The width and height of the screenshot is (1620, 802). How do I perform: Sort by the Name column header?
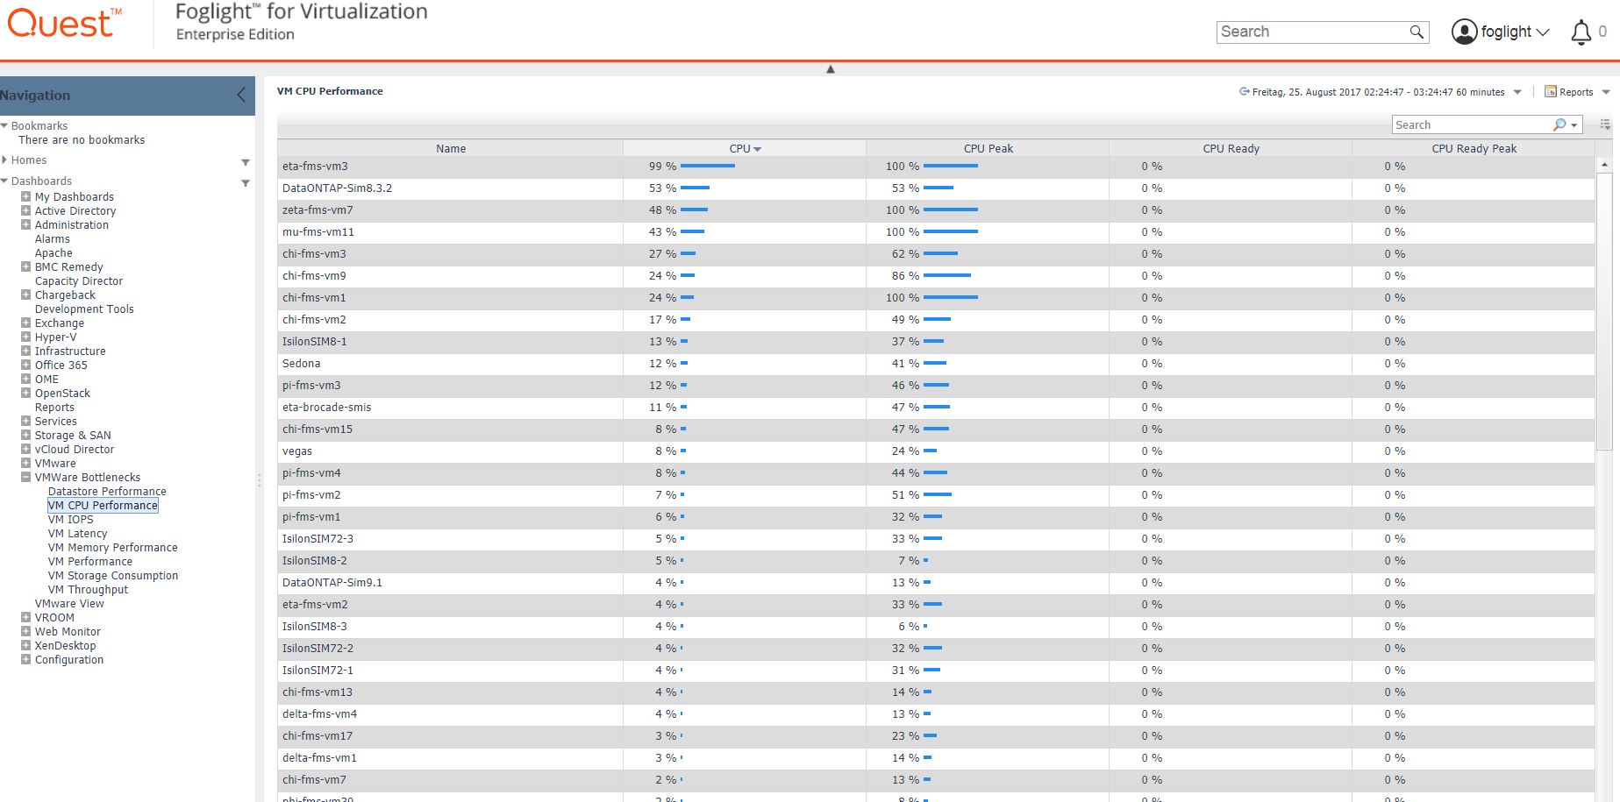pyautogui.click(x=451, y=148)
